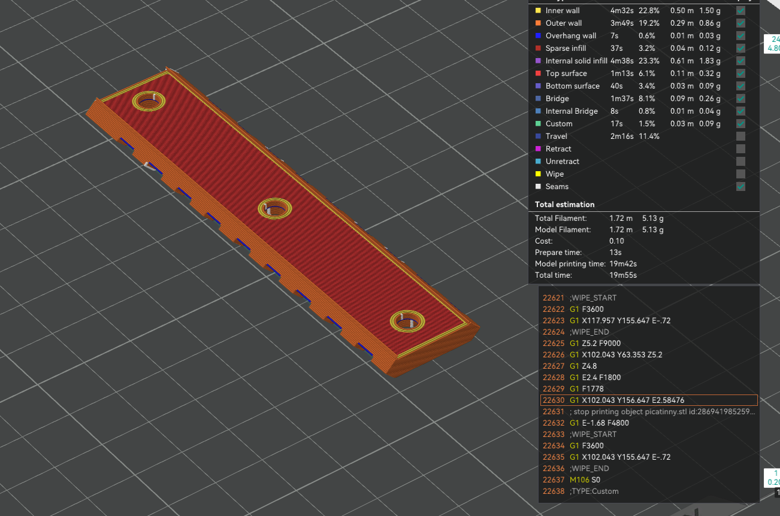Click the magenta Retract color swatch
This screenshot has height=516, width=780.
point(538,149)
